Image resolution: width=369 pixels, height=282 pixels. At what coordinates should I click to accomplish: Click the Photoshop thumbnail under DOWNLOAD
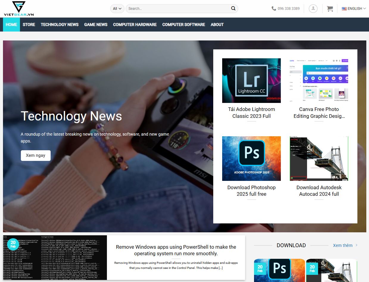click(x=279, y=270)
